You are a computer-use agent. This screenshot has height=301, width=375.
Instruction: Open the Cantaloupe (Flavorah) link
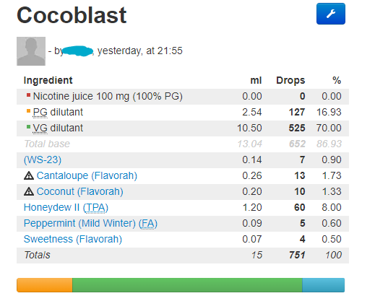pyautogui.click(x=87, y=175)
